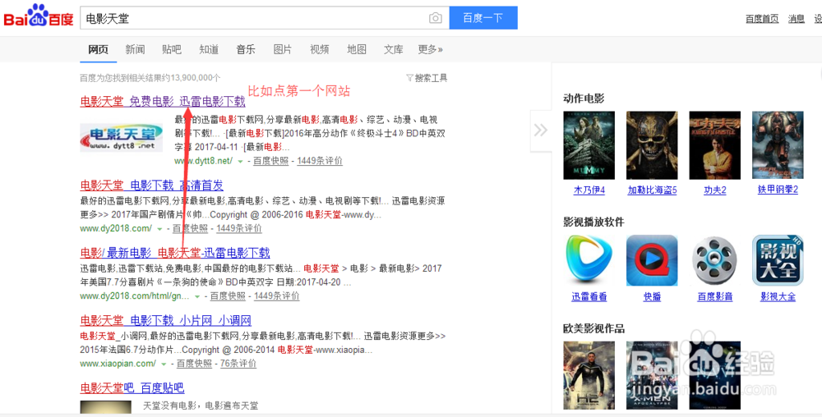Viewport: 822px width, 417px height.
Task: Open the 快播 text link
Action: [652, 297]
